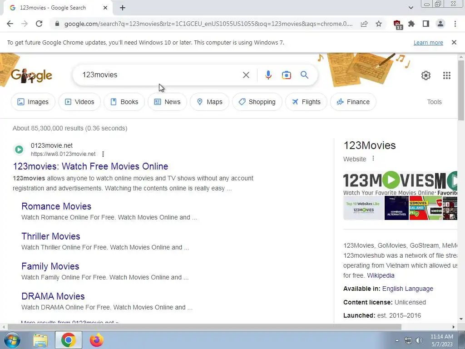Image resolution: width=465 pixels, height=349 pixels.
Task: Open Windows Explorer from the taskbar
Action: (40, 340)
